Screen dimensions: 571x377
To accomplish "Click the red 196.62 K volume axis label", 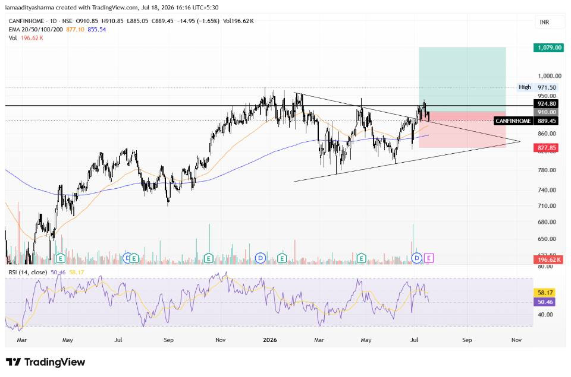I will tap(549, 259).
